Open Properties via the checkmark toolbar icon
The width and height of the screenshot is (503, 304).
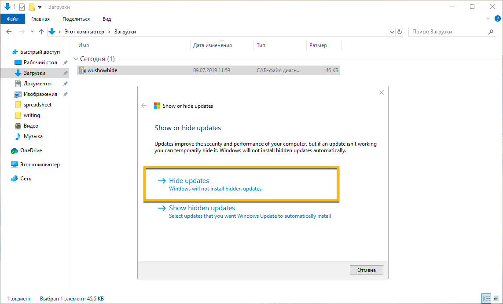21,7
